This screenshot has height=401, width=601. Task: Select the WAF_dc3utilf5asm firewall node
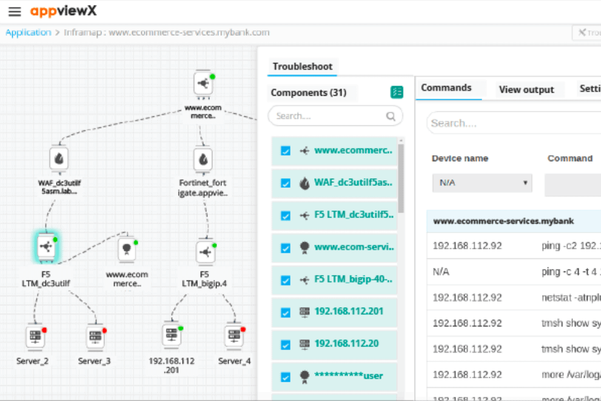pos(59,158)
